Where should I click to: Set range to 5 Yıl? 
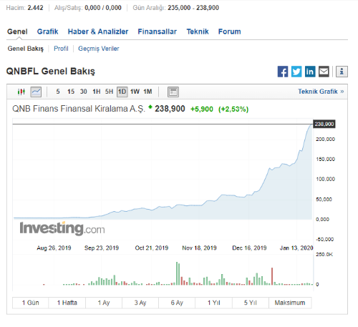[250, 303]
